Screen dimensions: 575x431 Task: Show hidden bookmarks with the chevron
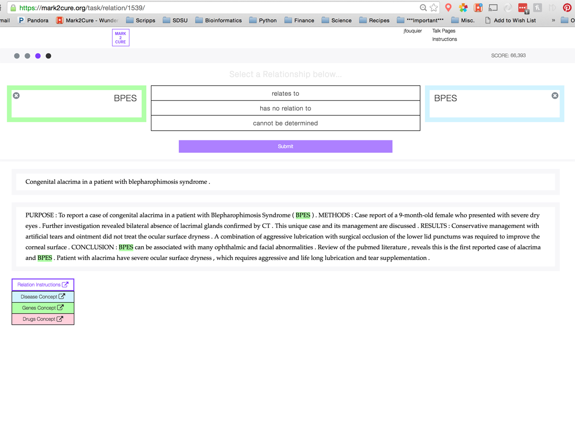[553, 20]
